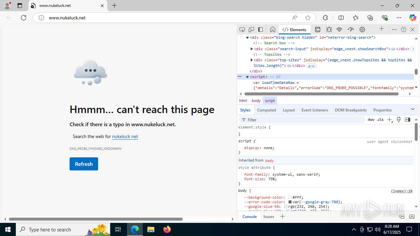Collapse the bing-search div node
Viewport: 420px width, 236px height.
click(x=247, y=38)
